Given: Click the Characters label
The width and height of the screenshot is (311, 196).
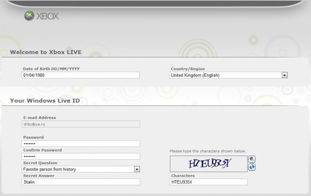Looking at the screenshot, I should pyautogui.click(x=183, y=176).
